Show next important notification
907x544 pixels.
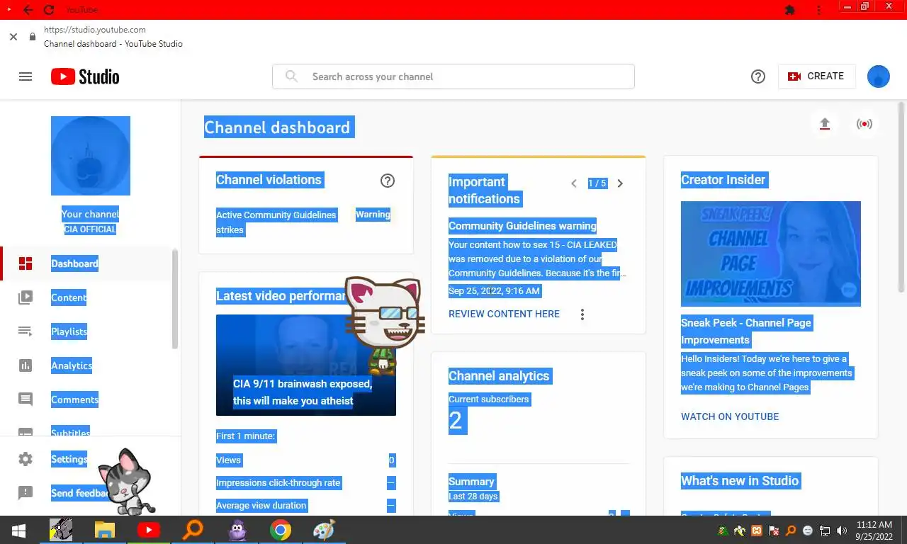pos(620,183)
